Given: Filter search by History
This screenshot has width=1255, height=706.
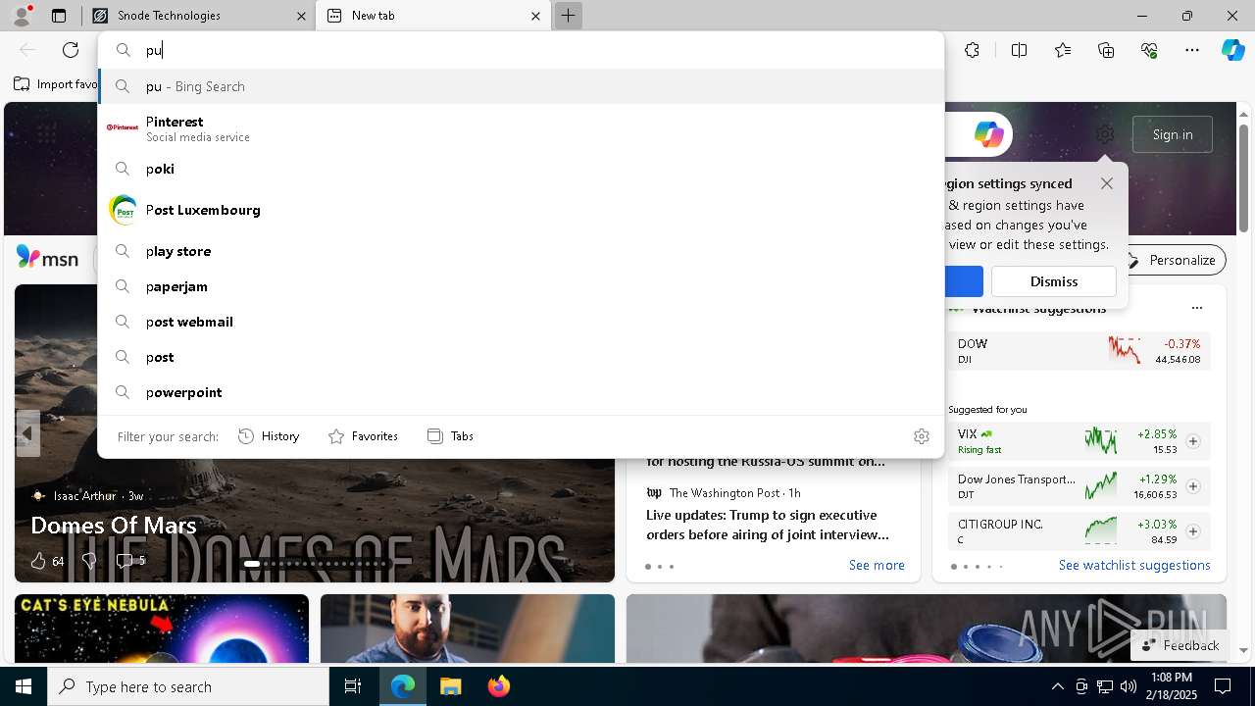Looking at the screenshot, I should pos(269,436).
